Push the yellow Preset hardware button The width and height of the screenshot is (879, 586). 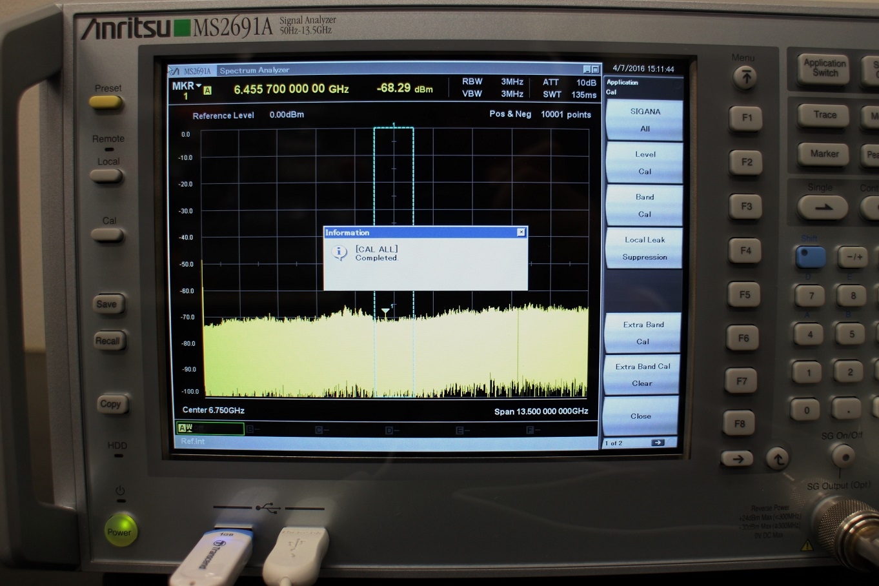(x=105, y=102)
